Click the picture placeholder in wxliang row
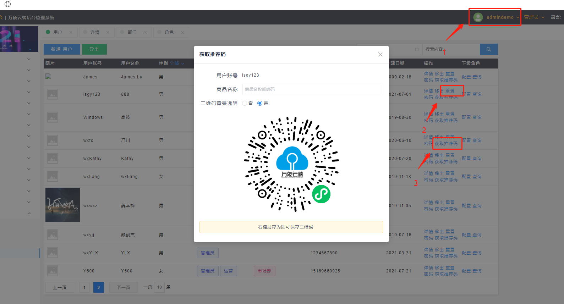 53,176
